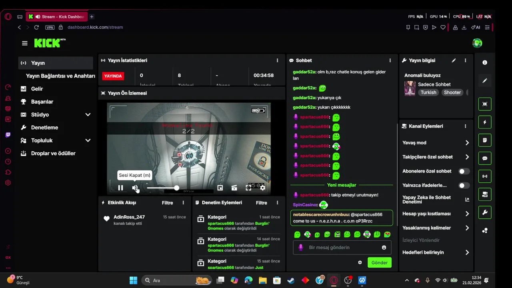Image resolution: width=512 pixels, height=288 pixels.
Task: Open Sohbet panel options menu
Action: pos(390,60)
